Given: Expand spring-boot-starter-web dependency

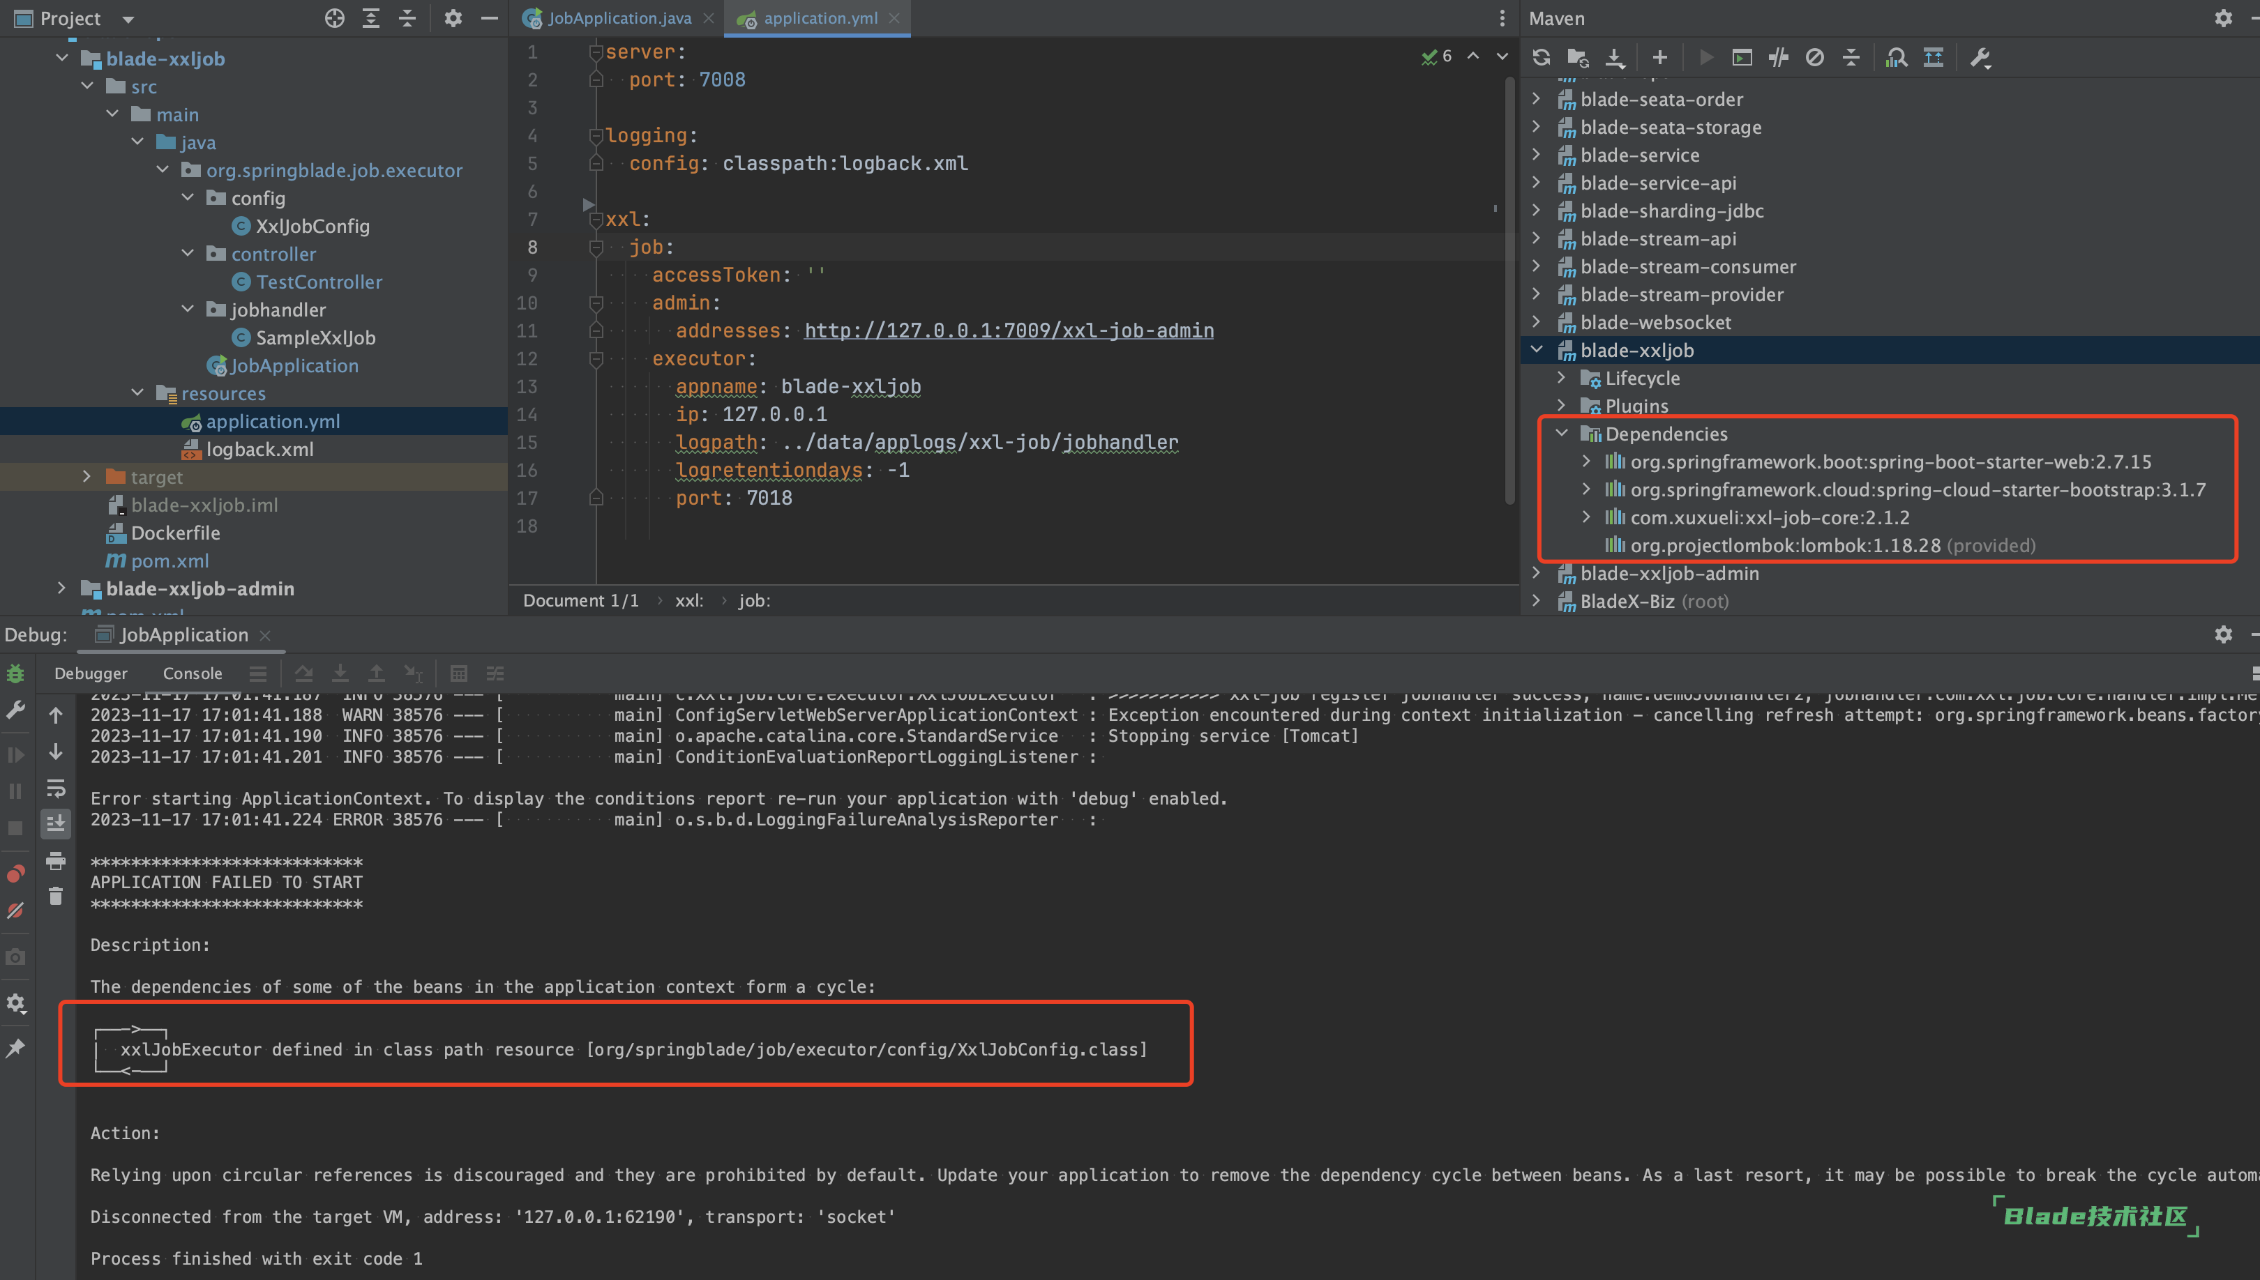Looking at the screenshot, I should 1586,462.
